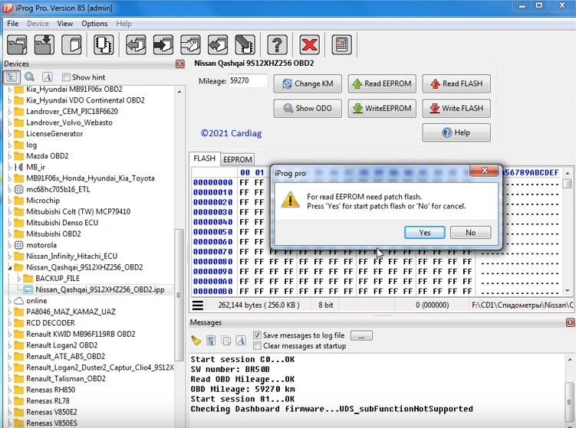Image resolution: width=576 pixels, height=428 pixels.
Task: Click the double-arrow compare toolbar icon
Action: (218, 44)
